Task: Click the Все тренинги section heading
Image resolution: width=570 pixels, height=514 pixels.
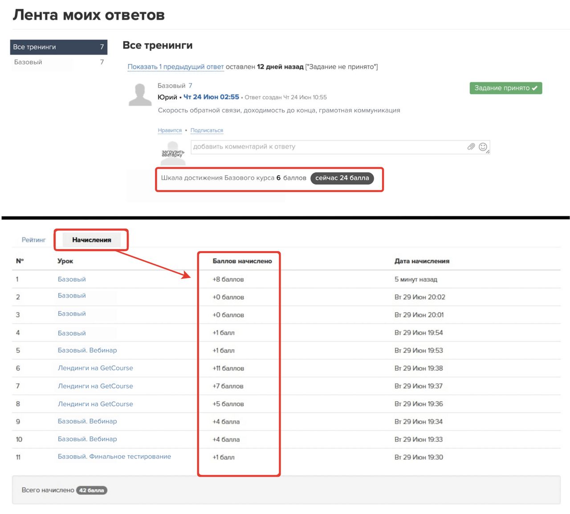Action: 158,45
